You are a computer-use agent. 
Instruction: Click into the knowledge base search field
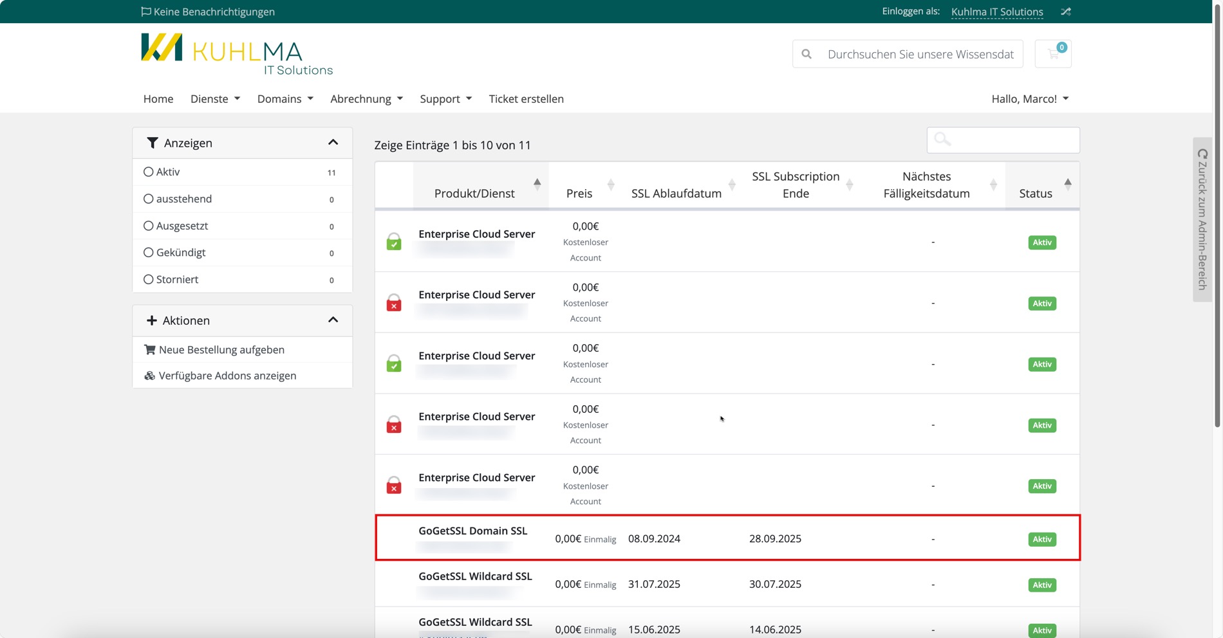(920, 54)
